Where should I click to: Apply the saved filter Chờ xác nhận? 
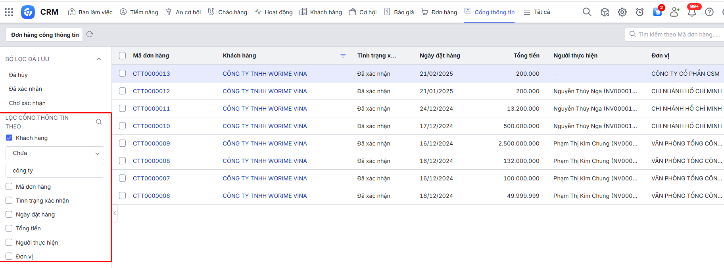click(27, 103)
